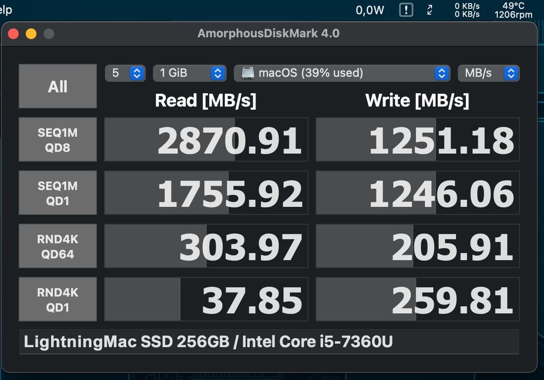Click the disk drive icon beside macOS
This screenshot has height=380, width=544.
point(248,73)
